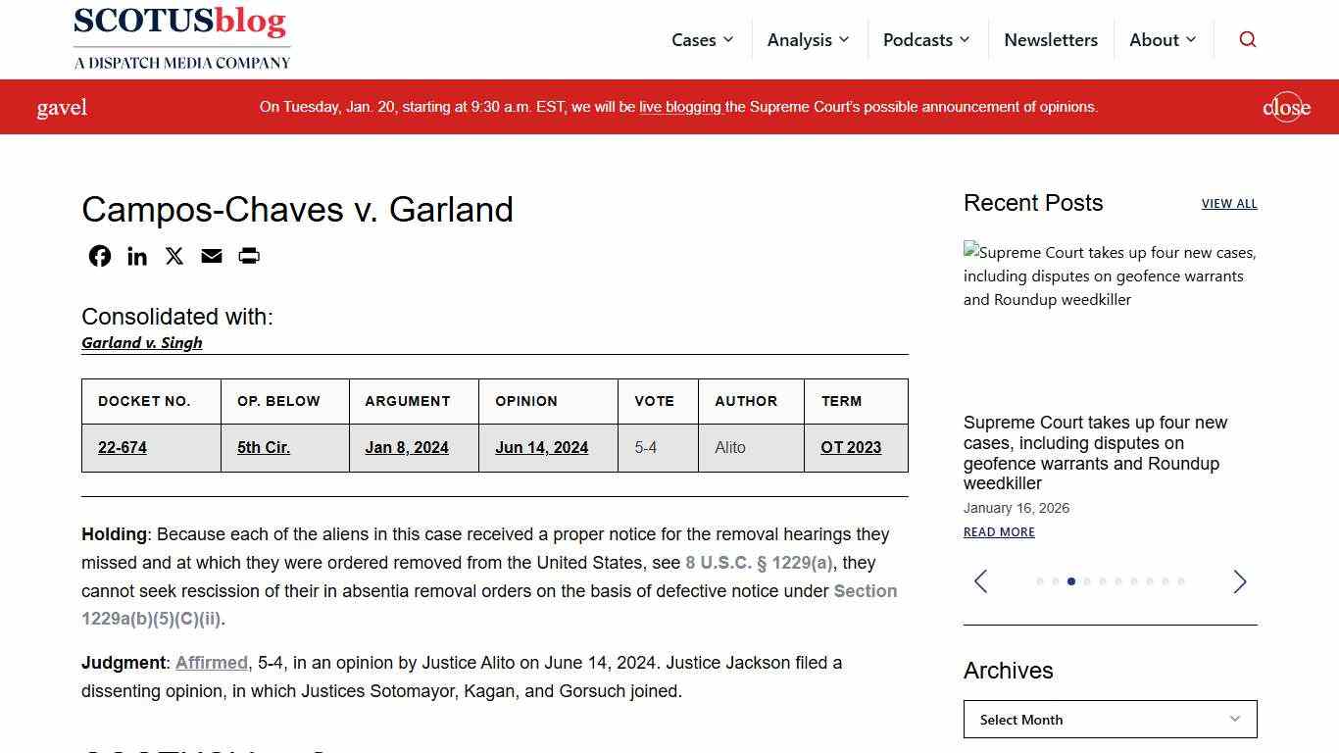Screen dimensions: 1339x753
Task: Open the Podcasts menu
Action: [925, 39]
